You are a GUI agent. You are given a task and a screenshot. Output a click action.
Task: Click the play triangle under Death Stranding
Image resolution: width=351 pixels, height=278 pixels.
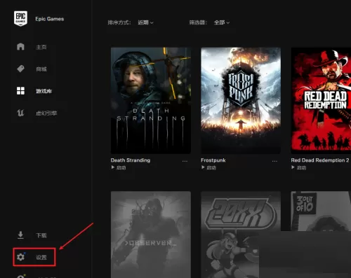click(x=113, y=167)
